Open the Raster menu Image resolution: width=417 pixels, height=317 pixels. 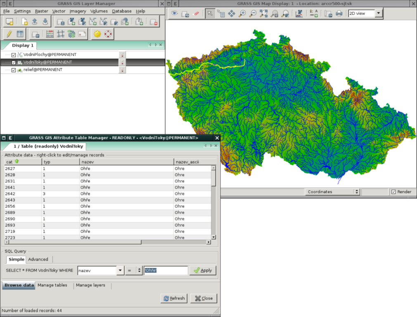point(41,11)
